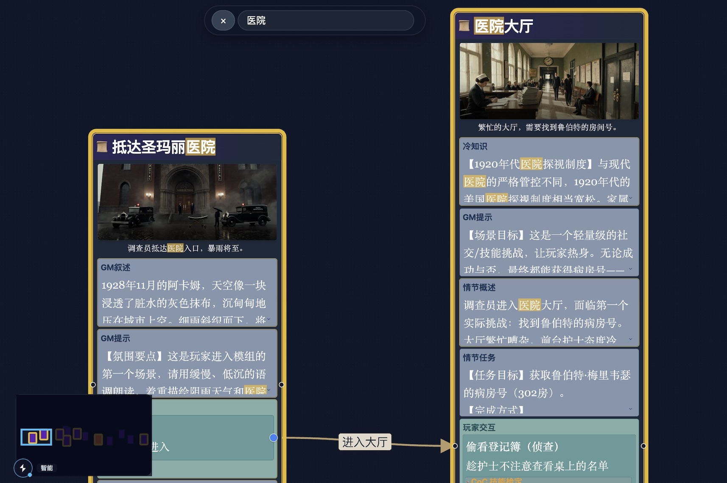Click the 进入大厅 connection label

click(x=365, y=442)
